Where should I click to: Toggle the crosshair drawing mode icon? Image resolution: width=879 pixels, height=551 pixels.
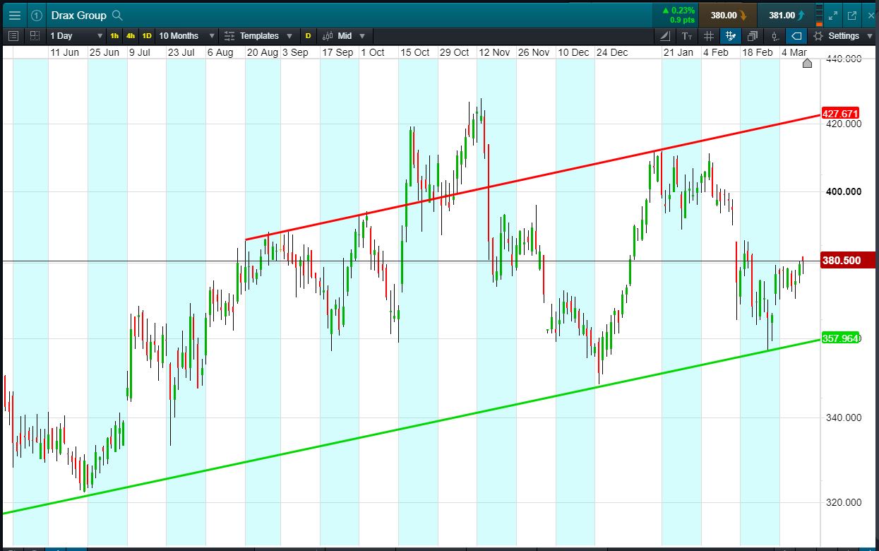click(731, 35)
